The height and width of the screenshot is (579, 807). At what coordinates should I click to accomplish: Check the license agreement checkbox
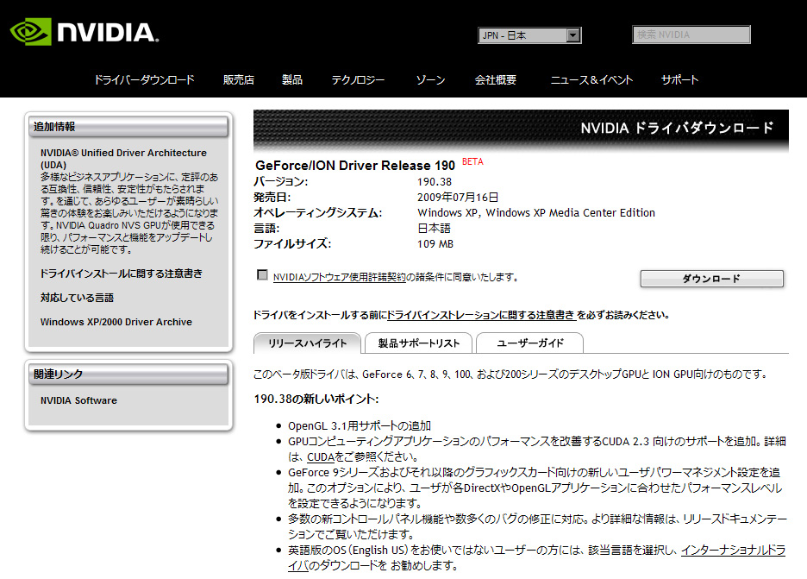pos(262,275)
